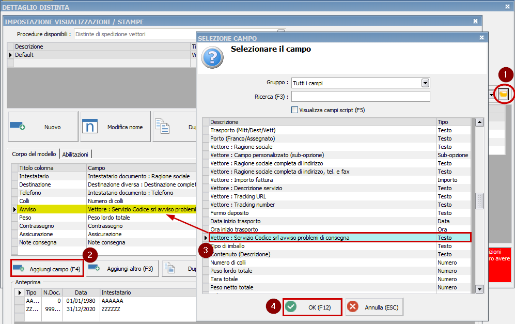The image size is (515, 324).
Task: Select 'Tipo di imballo' row
Action: tap(339, 246)
